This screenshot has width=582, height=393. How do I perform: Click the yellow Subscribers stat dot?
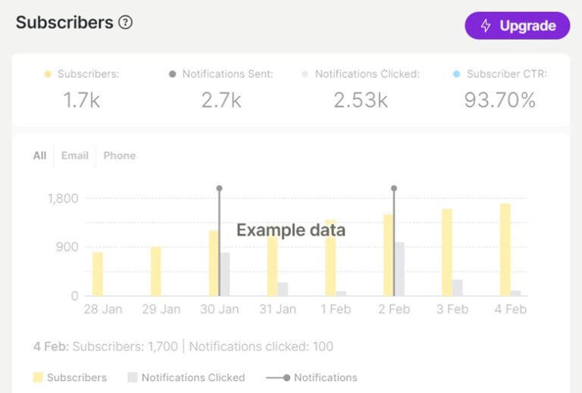[x=48, y=74]
